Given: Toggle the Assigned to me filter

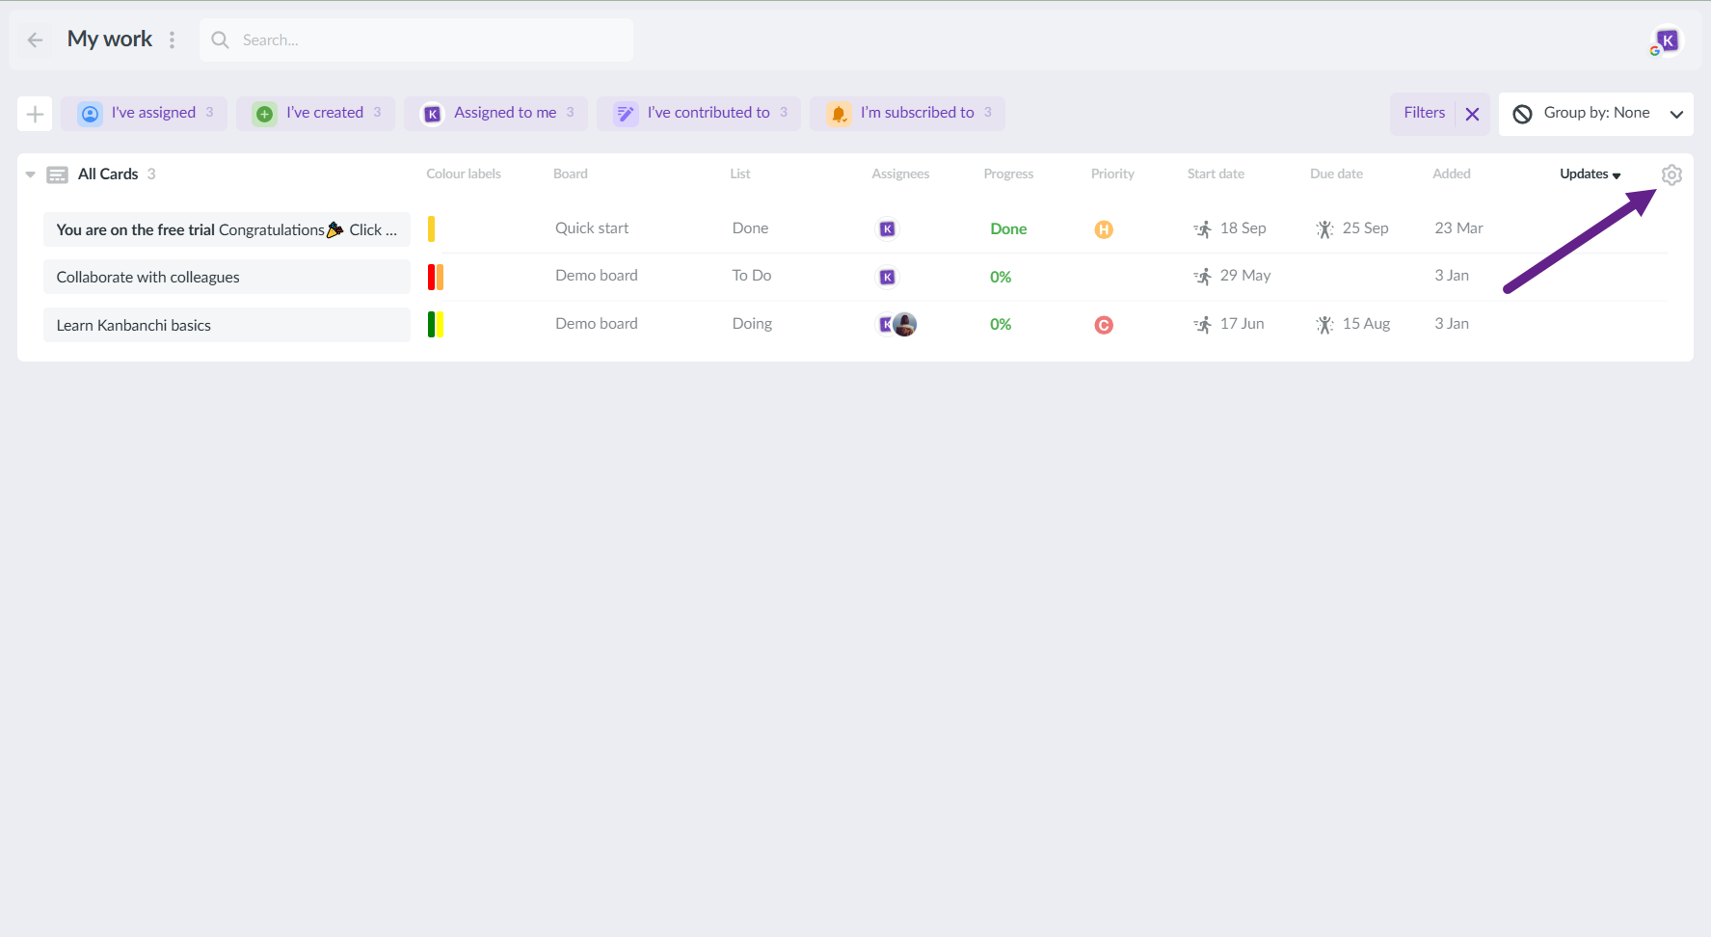Looking at the screenshot, I should pyautogui.click(x=496, y=113).
